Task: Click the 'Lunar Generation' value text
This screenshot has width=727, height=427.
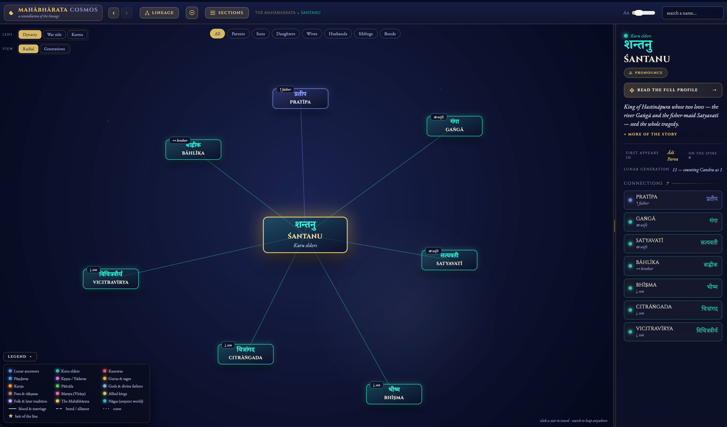Action: (697, 170)
